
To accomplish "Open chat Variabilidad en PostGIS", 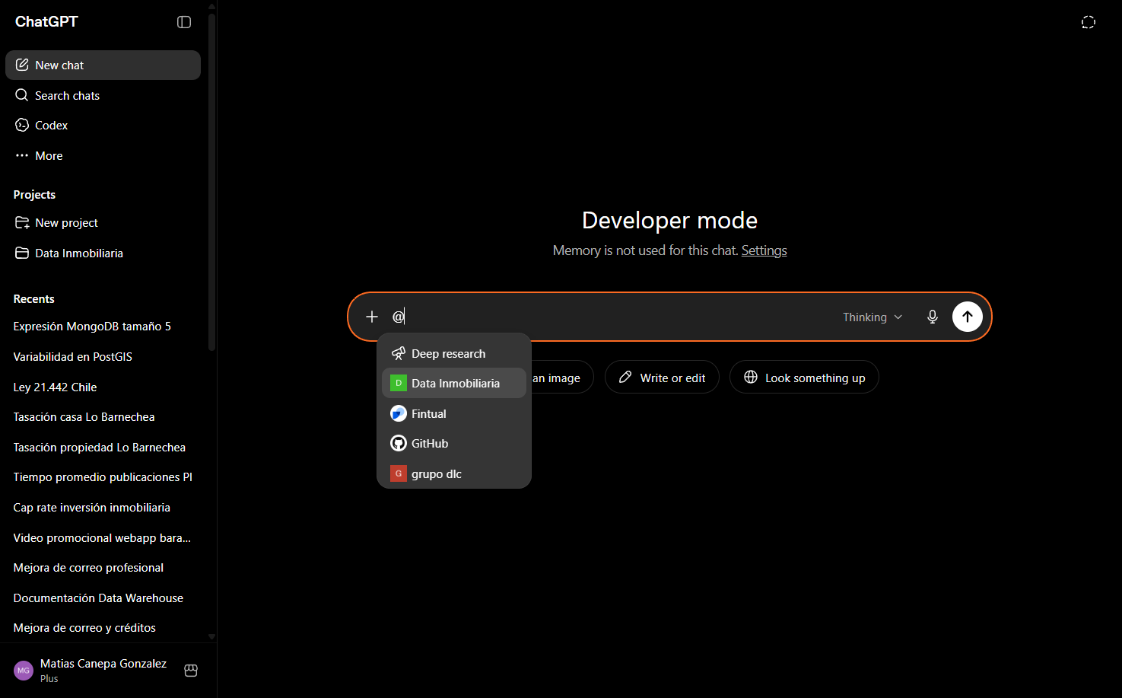I will pos(103,357).
